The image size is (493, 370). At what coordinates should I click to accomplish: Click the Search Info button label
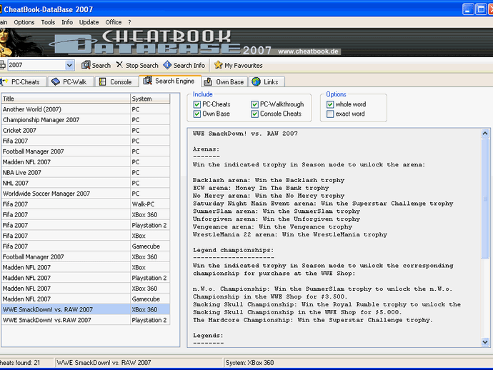coord(189,66)
